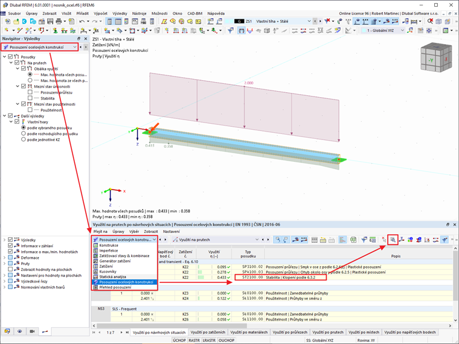The width and height of the screenshot is (459, 344).
Task: Select the 'podle rozhodujícího posudku' radio button
Action: pyautogui.click(x=24, y=133)
